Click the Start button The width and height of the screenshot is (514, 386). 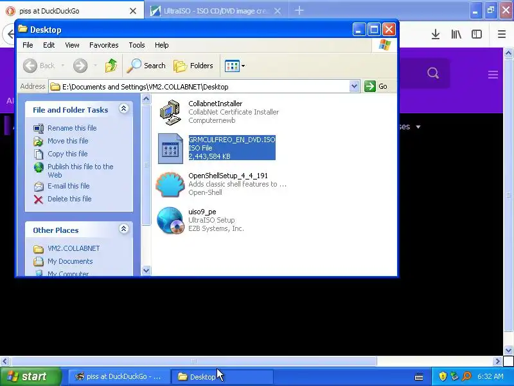(x=30, y=376)
